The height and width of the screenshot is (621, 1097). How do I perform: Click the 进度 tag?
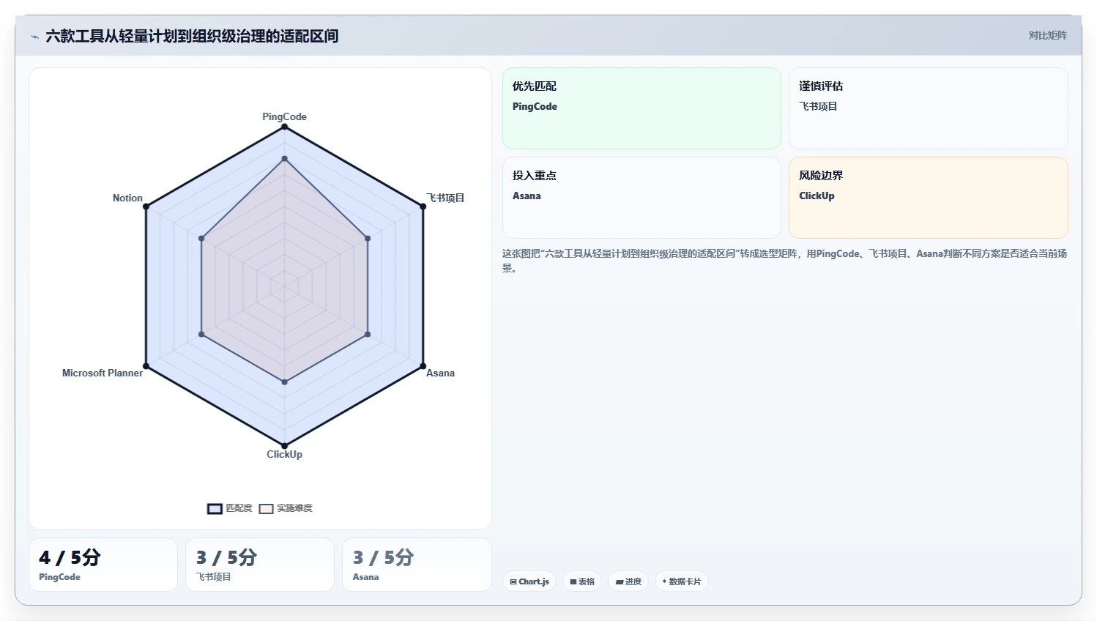[x=628, y=581]
